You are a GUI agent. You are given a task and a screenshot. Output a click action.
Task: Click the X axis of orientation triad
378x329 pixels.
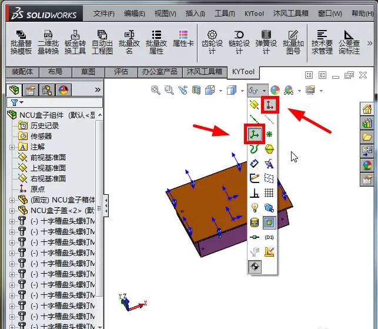138,306
